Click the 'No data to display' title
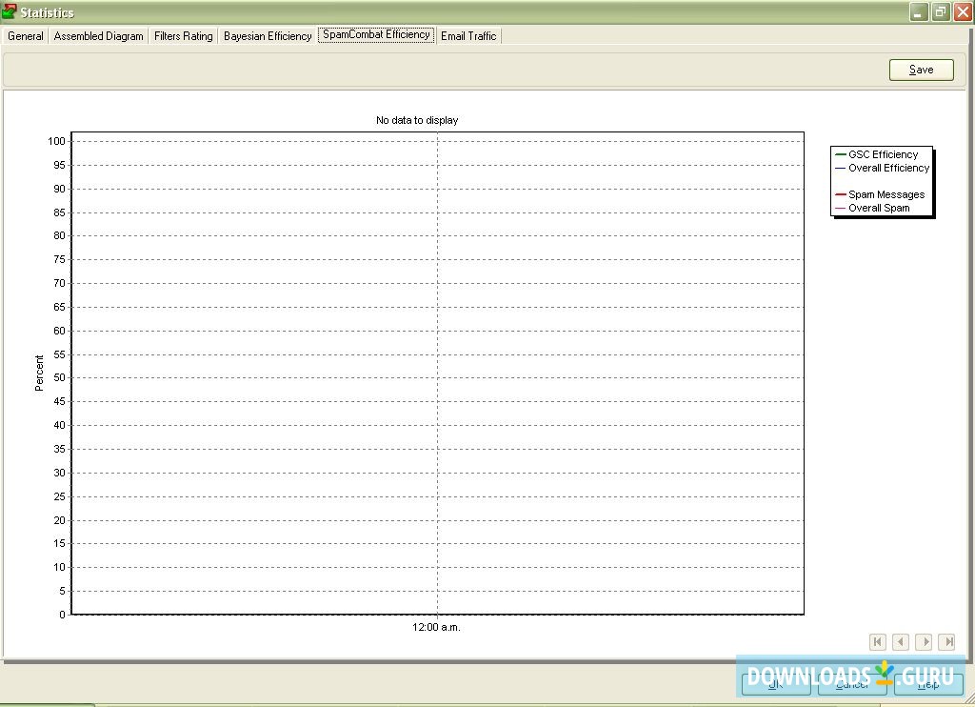 click(x=417, y=120)
